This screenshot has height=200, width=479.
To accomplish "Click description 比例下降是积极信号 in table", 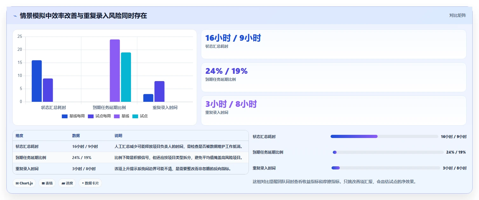I will tap(179, 158).
